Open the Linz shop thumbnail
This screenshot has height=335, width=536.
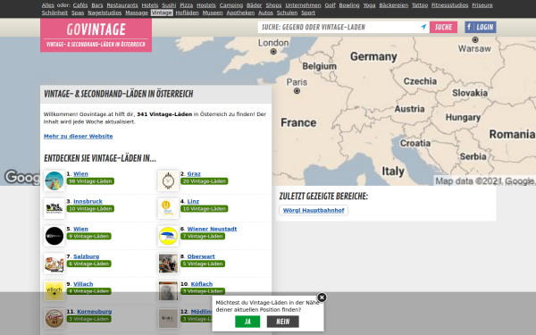pyautogui.click(x=168, y=208)
